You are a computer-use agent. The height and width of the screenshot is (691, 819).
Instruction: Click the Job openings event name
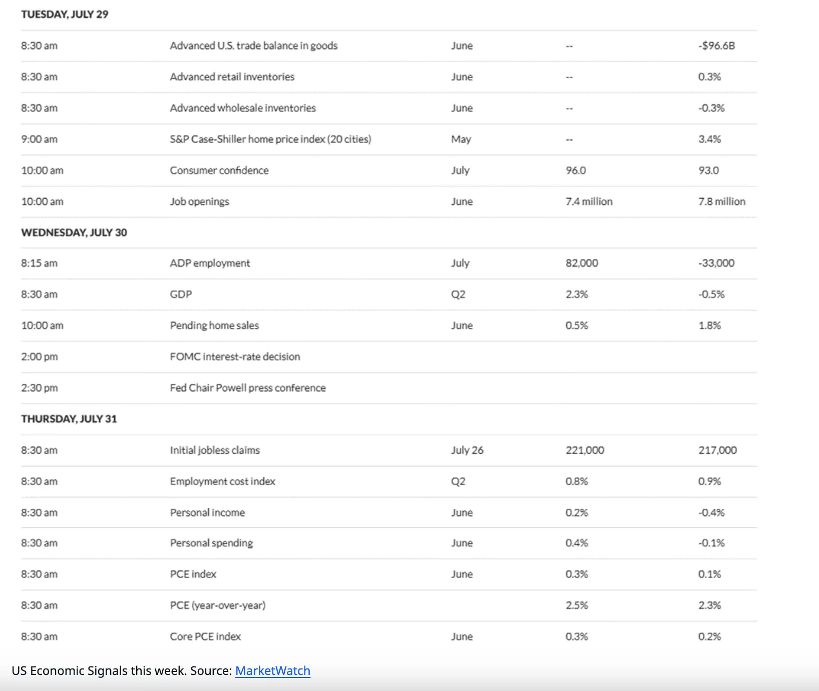(x=199, y=201)
